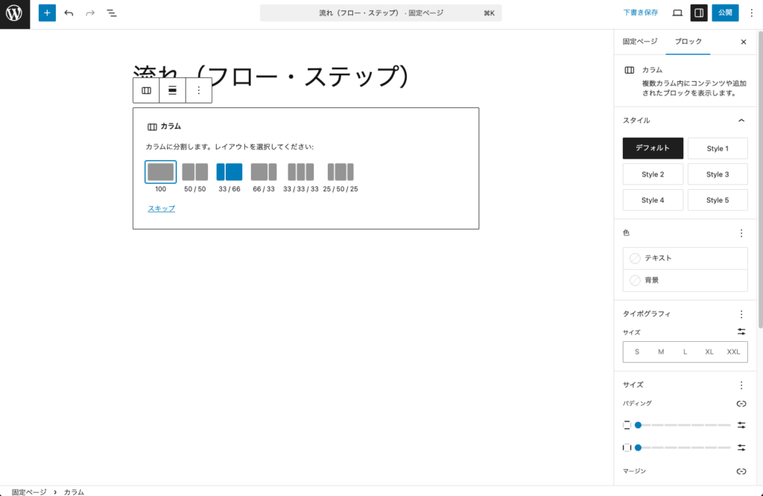Screen dimensions: 763x496
Task: Open the 色 options menu
Action: (741, 232)
